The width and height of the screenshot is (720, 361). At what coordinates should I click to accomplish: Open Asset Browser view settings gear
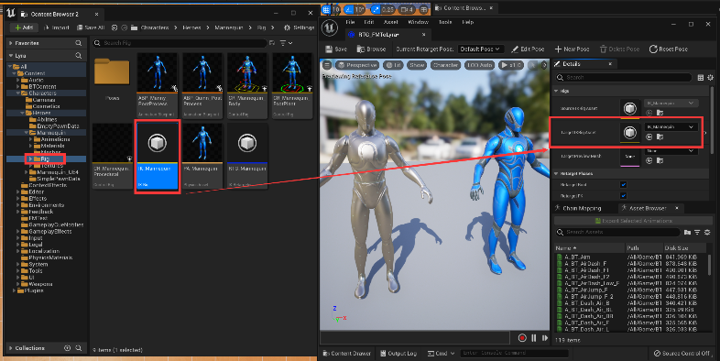click(707, 233)
